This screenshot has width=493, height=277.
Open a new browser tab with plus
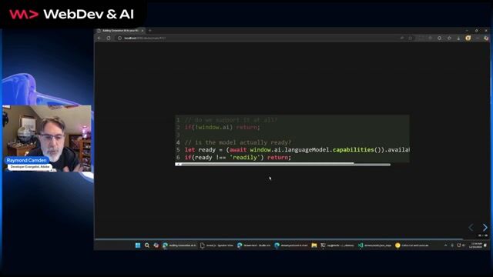(x=150, y=31)
